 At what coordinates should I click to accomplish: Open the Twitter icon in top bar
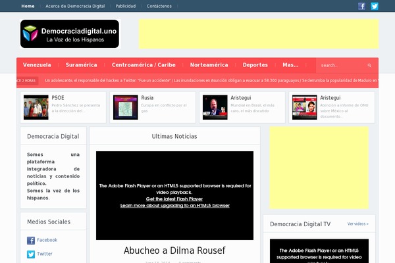coord(375,6)
